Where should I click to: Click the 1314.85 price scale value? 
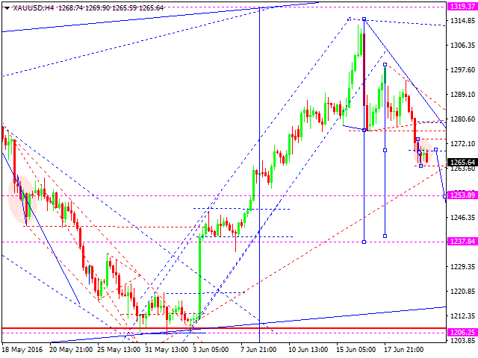coord(463,21)
